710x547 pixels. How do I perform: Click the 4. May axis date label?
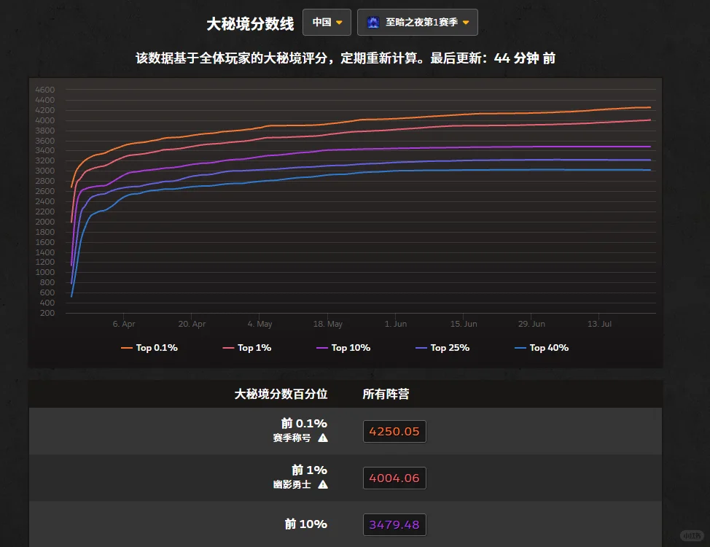[x=260, y=324]
